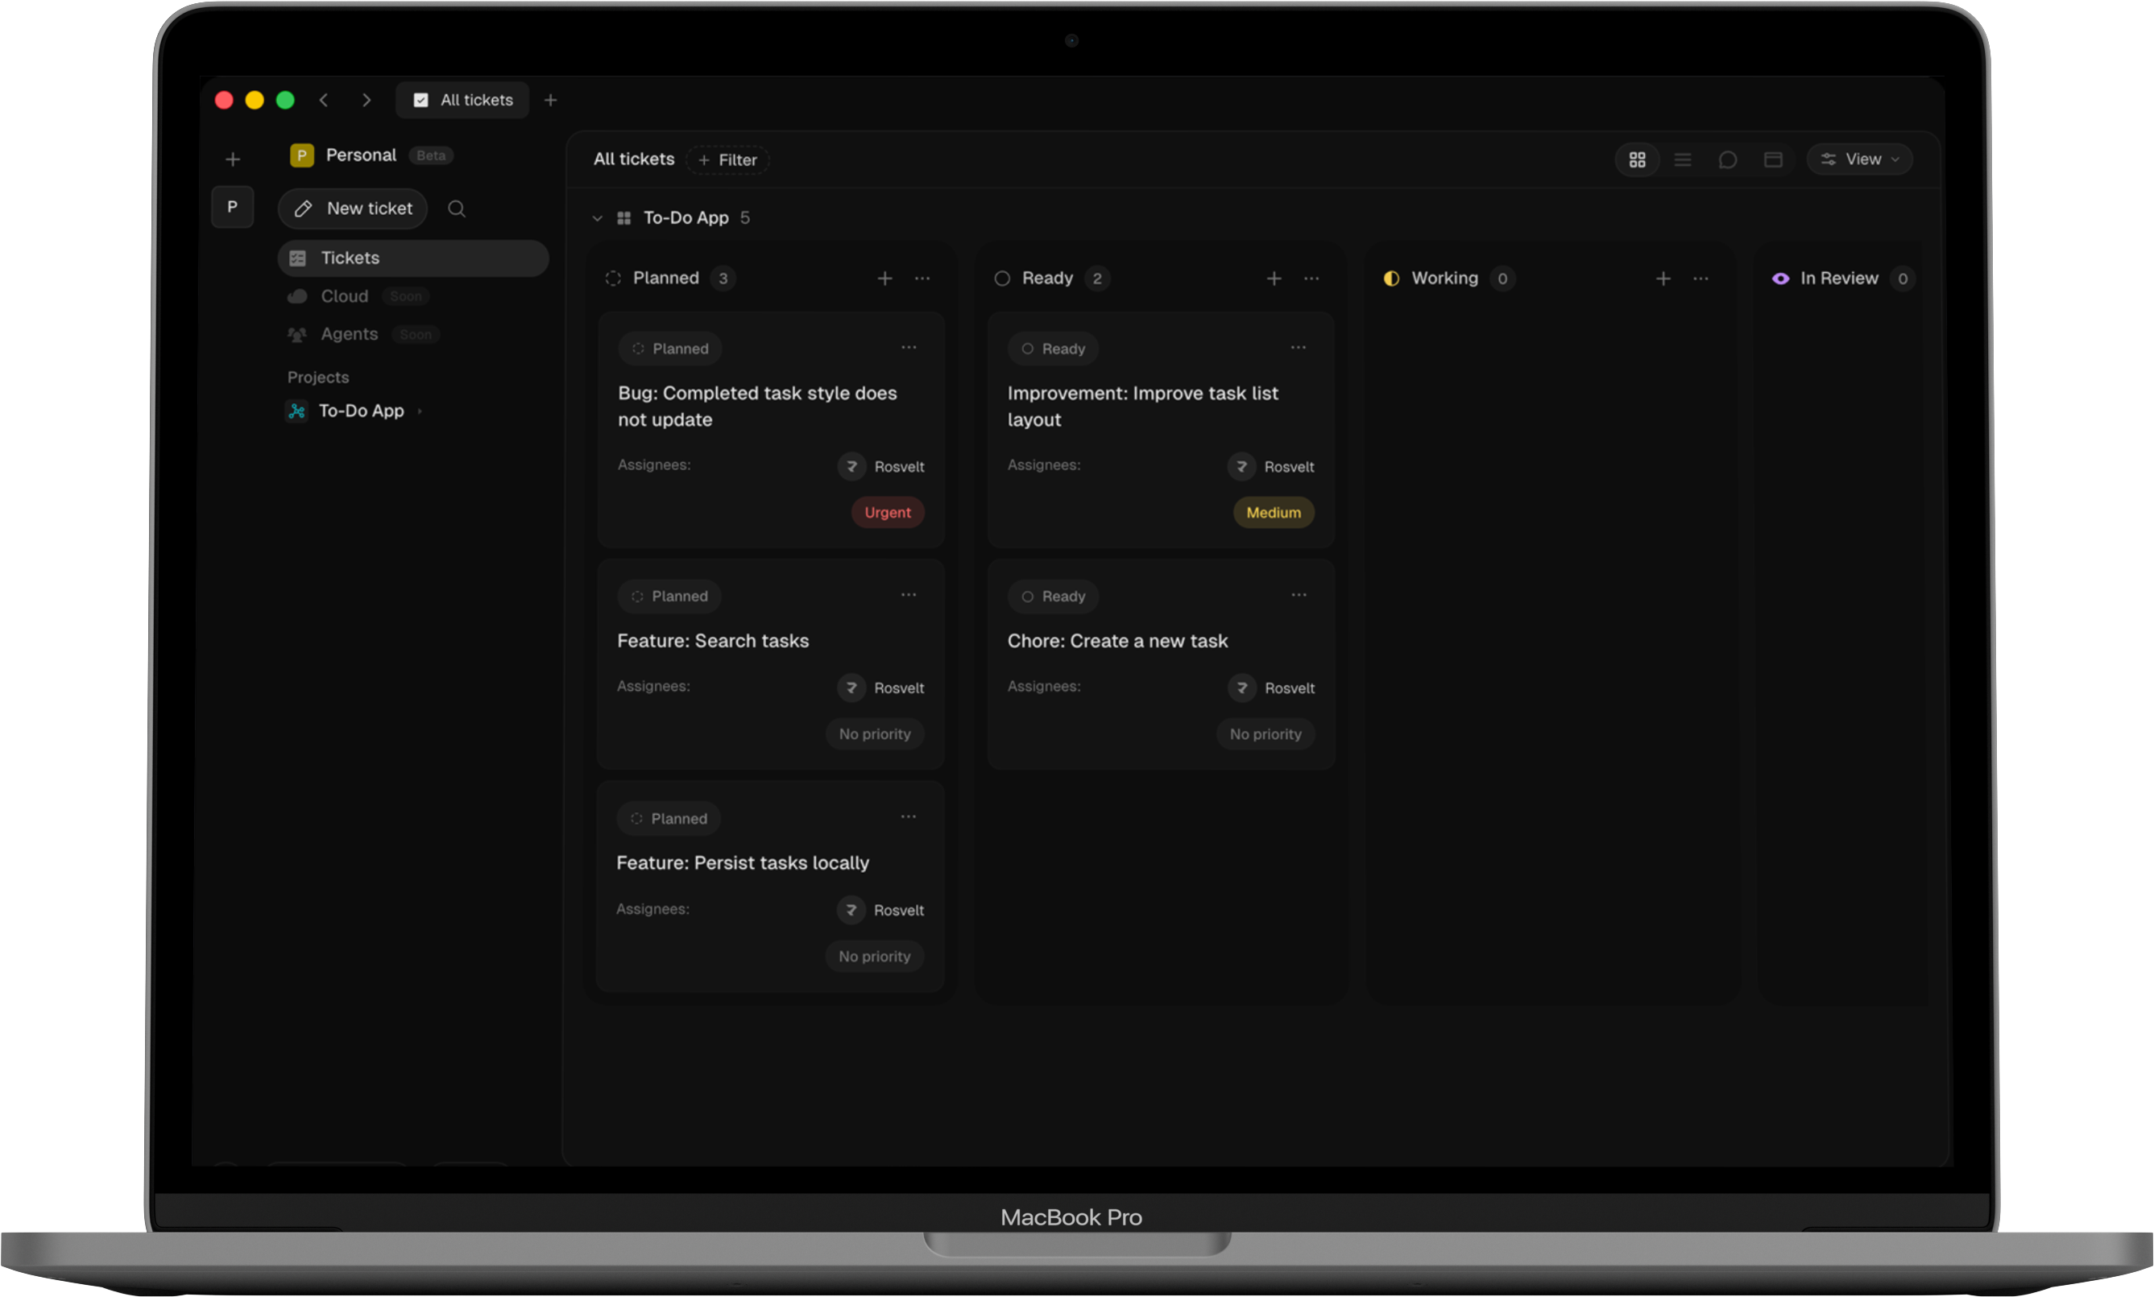Open a new tab with plus icon

[551, 101]
